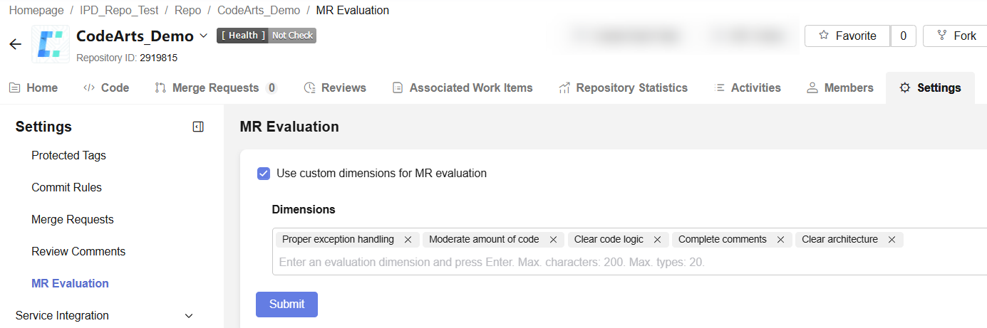
Task: Open the CodeArts_Demo repository name dropdown
Action: [203, 36]
